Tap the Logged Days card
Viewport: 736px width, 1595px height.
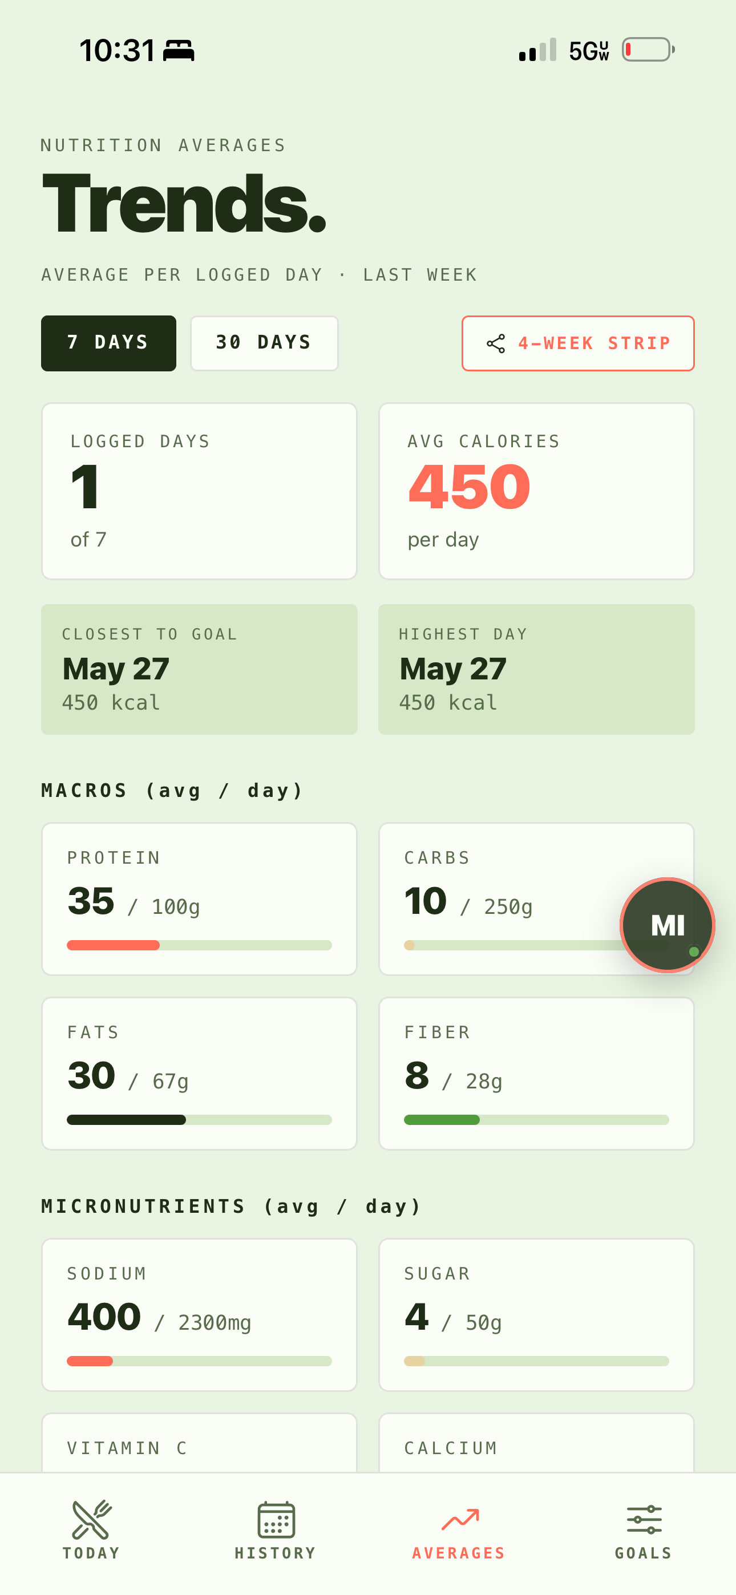coord(199,491)
